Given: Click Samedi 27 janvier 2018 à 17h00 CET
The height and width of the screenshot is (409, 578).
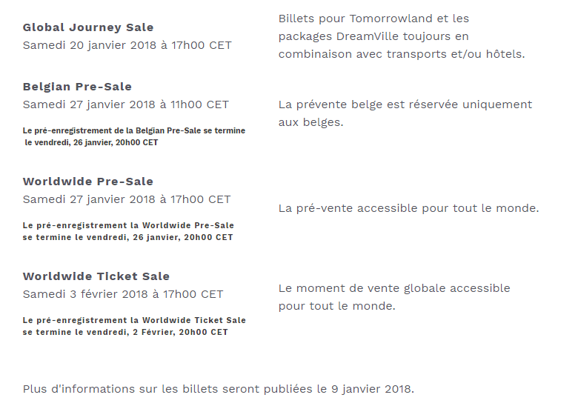Looking at the screenshot, I should coord(127,199).
